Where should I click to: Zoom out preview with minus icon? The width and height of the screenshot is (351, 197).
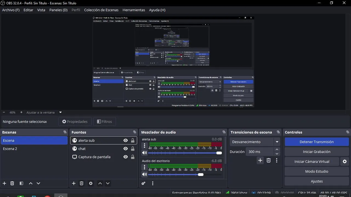(4, 112)
